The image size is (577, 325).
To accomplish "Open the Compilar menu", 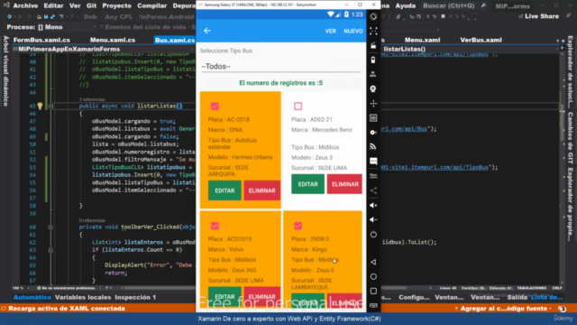I will point(152,6).
